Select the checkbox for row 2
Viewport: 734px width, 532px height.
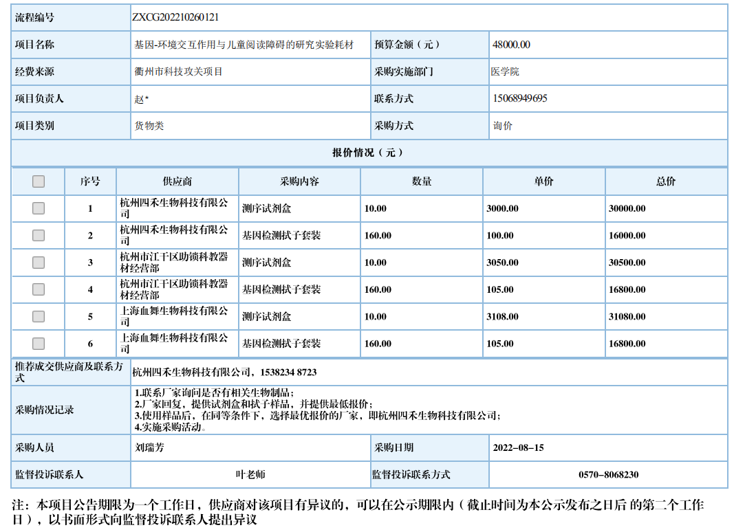pyautogui.click(x=39, y=235)
